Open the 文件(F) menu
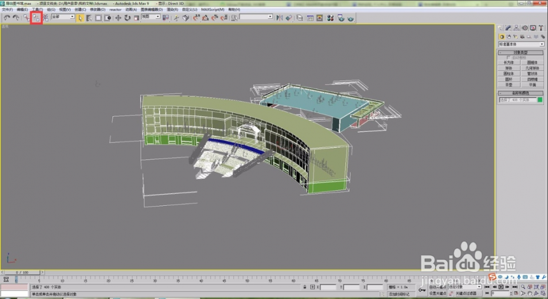This screenshot has height=299, width=548. tap(7, 10)
